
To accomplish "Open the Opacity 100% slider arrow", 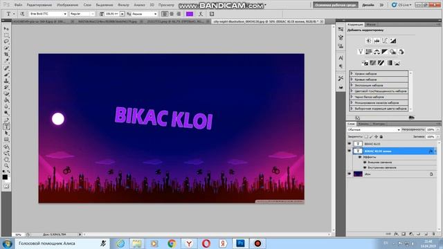I will pyautogui.click(x=438, y=129).
